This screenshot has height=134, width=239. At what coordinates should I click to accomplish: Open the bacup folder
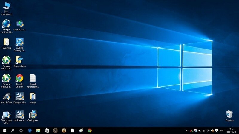point(33,98)
